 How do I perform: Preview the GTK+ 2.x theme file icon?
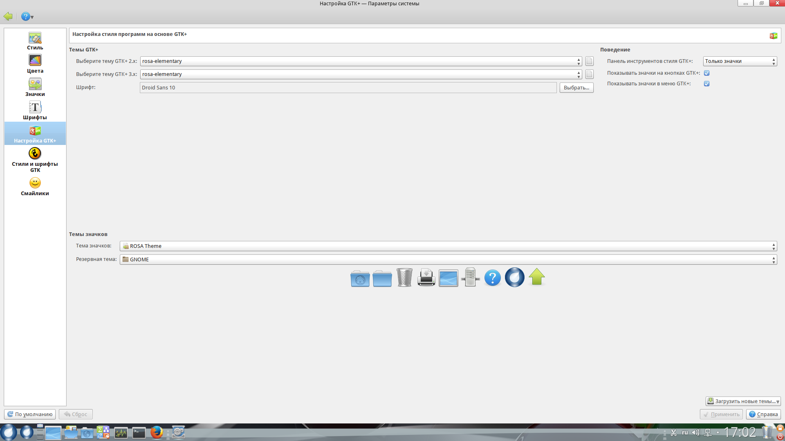(x=589, y=61)
